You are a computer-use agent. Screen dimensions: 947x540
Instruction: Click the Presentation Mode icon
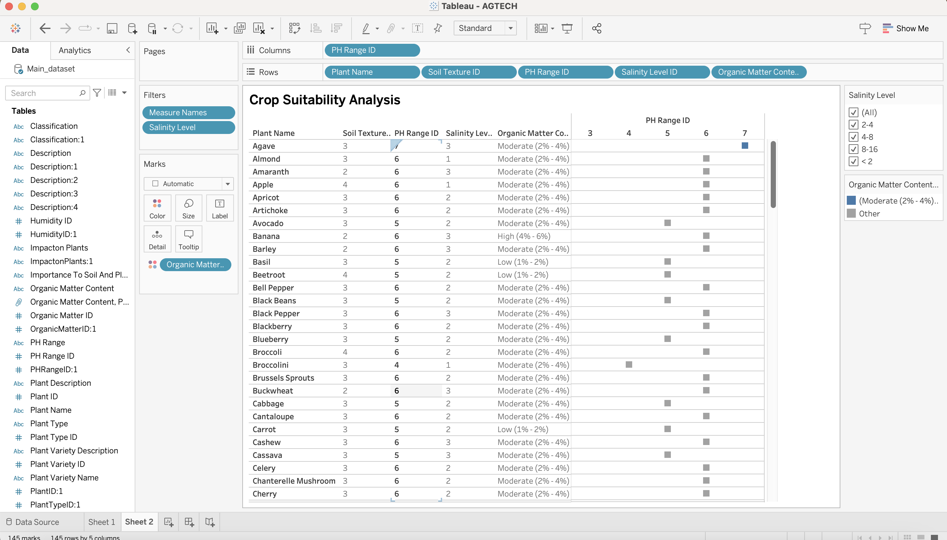567,28
